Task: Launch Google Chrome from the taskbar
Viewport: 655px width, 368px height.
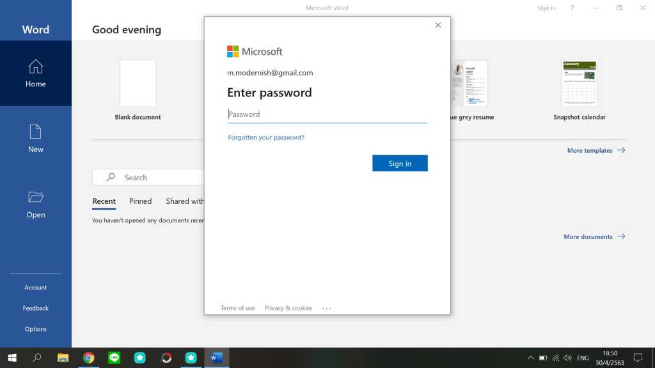Action: 89,358
